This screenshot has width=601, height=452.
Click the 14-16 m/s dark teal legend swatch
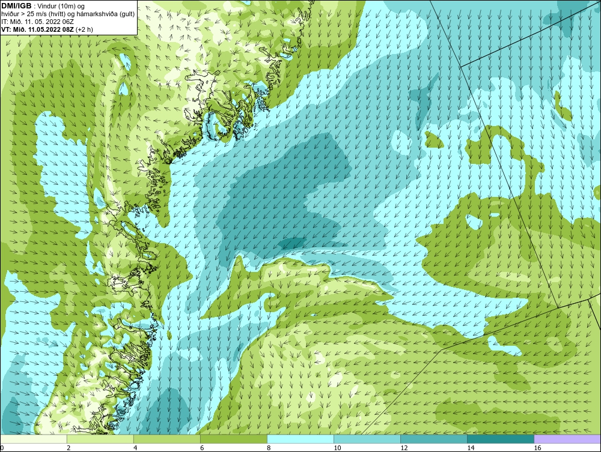tap(501, 439)
